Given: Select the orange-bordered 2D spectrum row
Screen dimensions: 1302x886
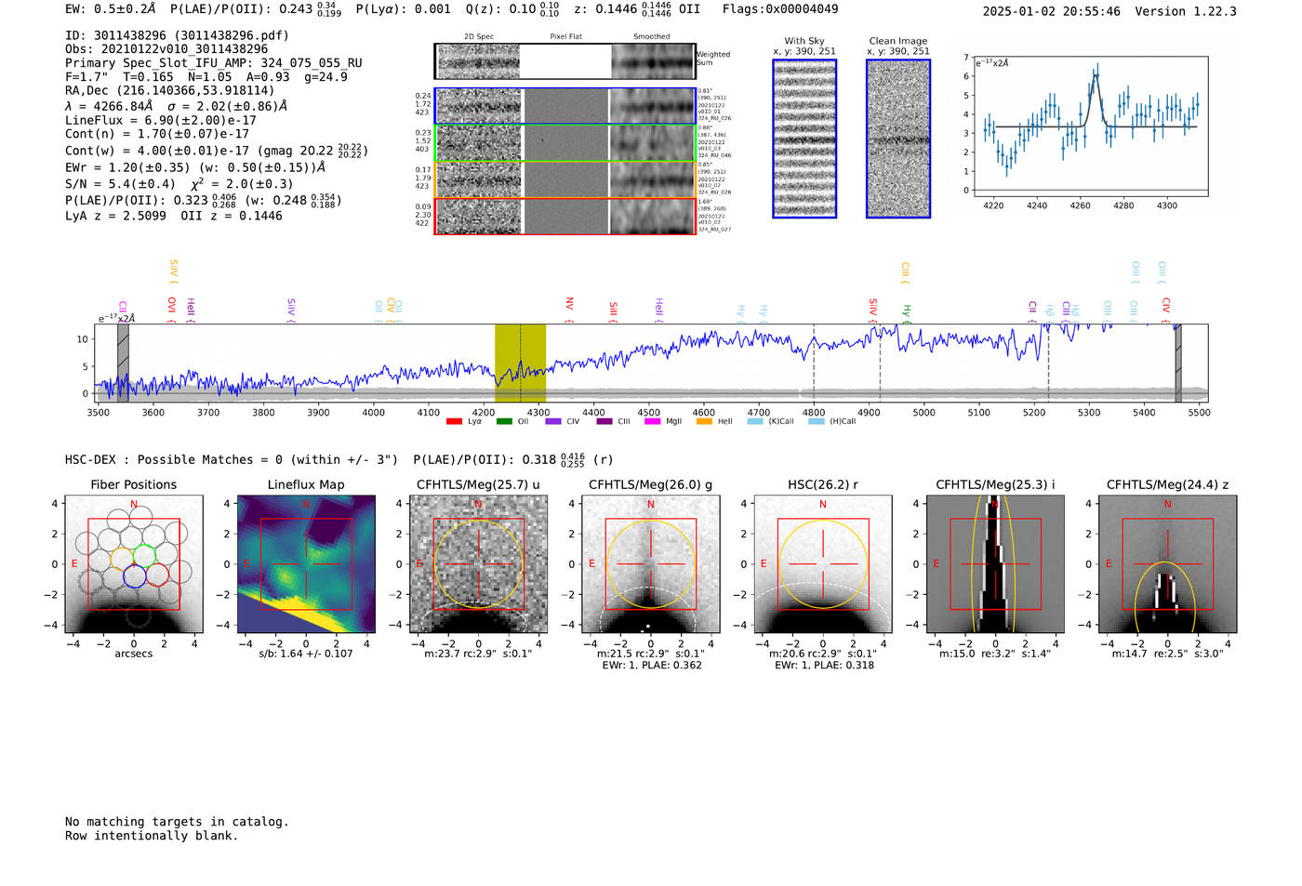Looking at the screenshot, I should point(565,179).
